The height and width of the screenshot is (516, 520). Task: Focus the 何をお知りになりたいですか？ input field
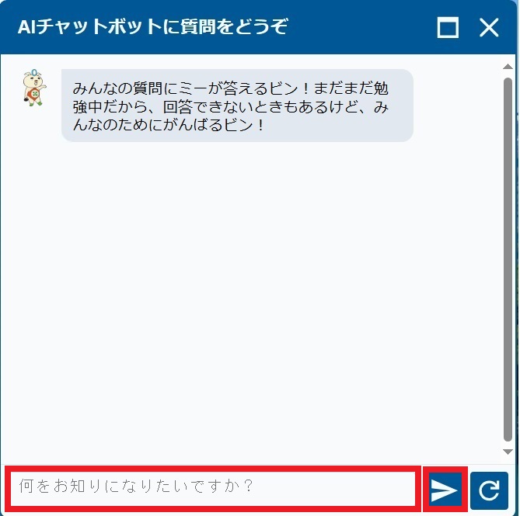pos(213,489)
